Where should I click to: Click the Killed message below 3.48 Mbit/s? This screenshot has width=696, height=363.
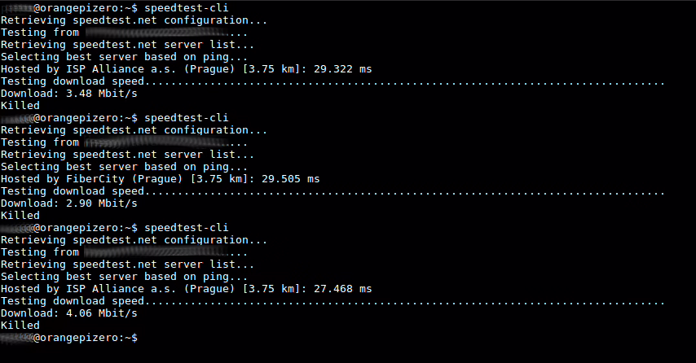tap(20, 106)
